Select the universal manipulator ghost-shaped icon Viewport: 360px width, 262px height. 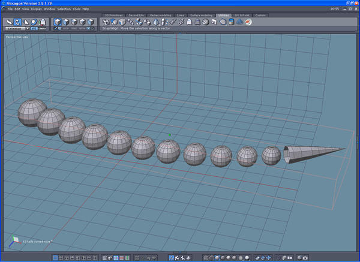[43, 22]
